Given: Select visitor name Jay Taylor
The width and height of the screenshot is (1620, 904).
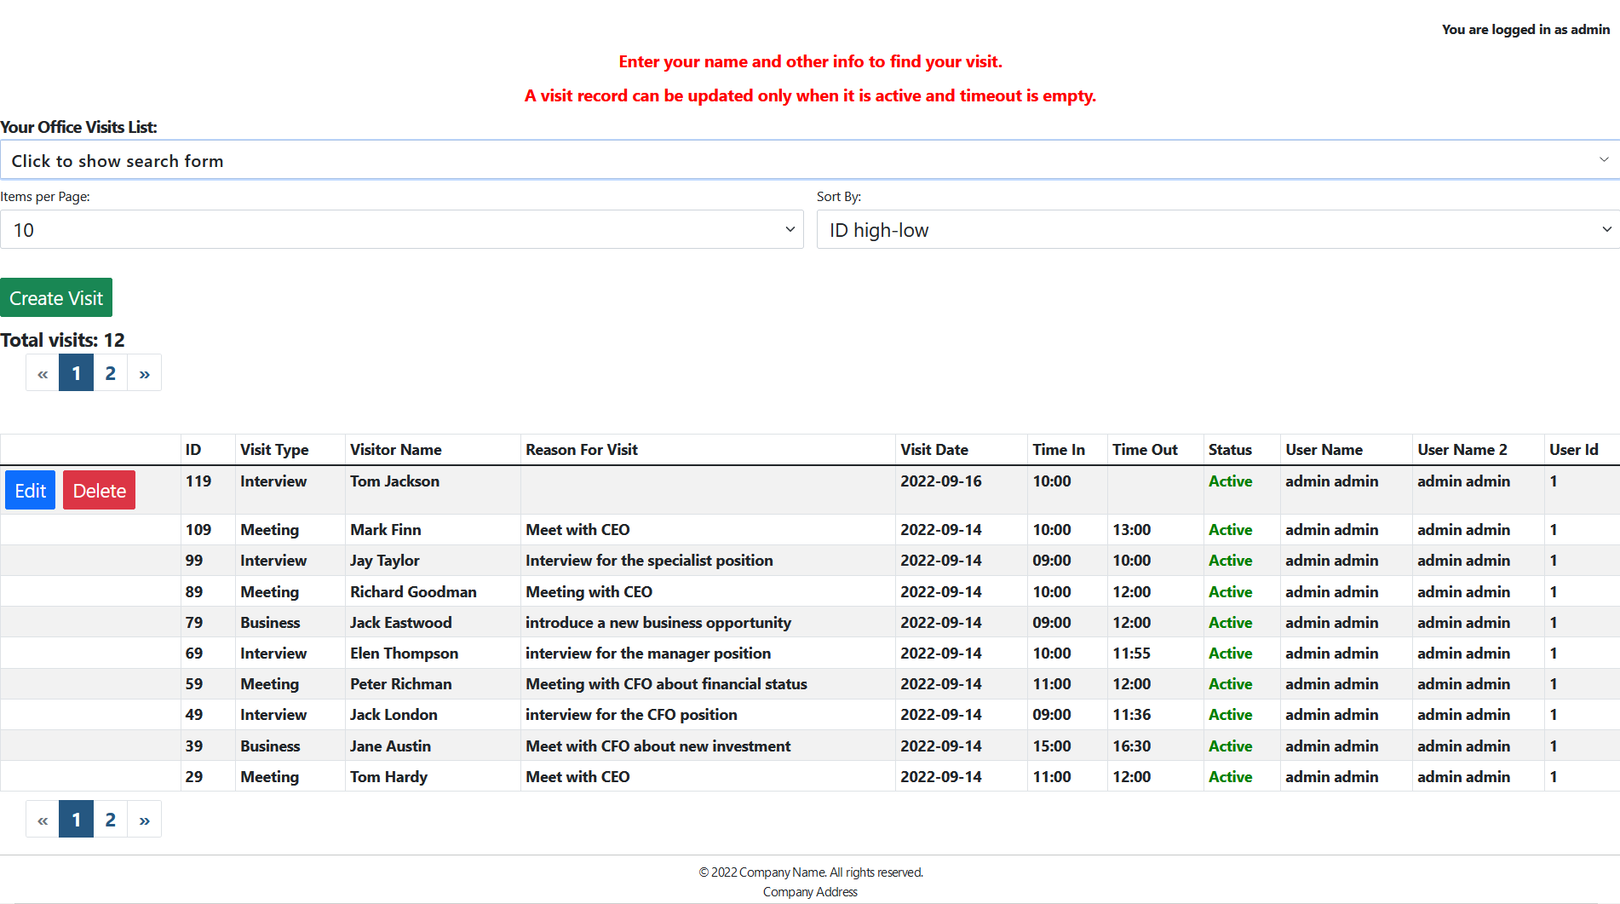Looking at the screenshot, I should click(x=385, y=561).
